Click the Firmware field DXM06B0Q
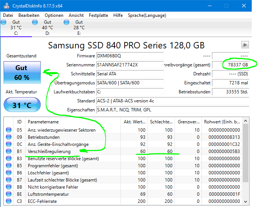 pyautogui.click(x=130, y=56)
